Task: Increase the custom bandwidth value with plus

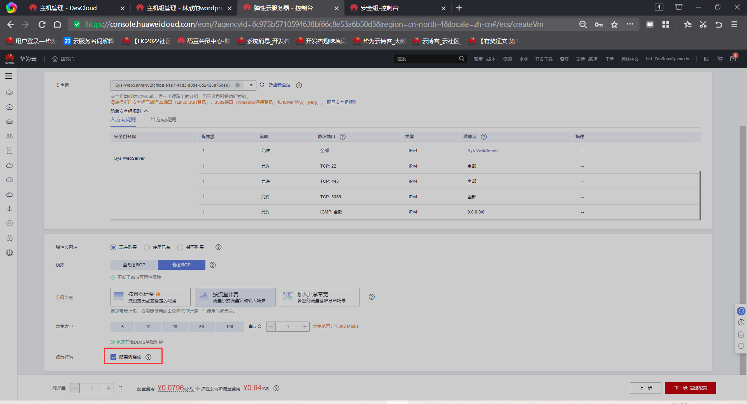Action: click(305, 327)
